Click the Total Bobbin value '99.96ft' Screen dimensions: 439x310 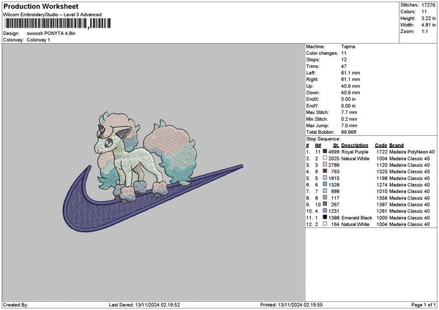(x=348, y=132)
